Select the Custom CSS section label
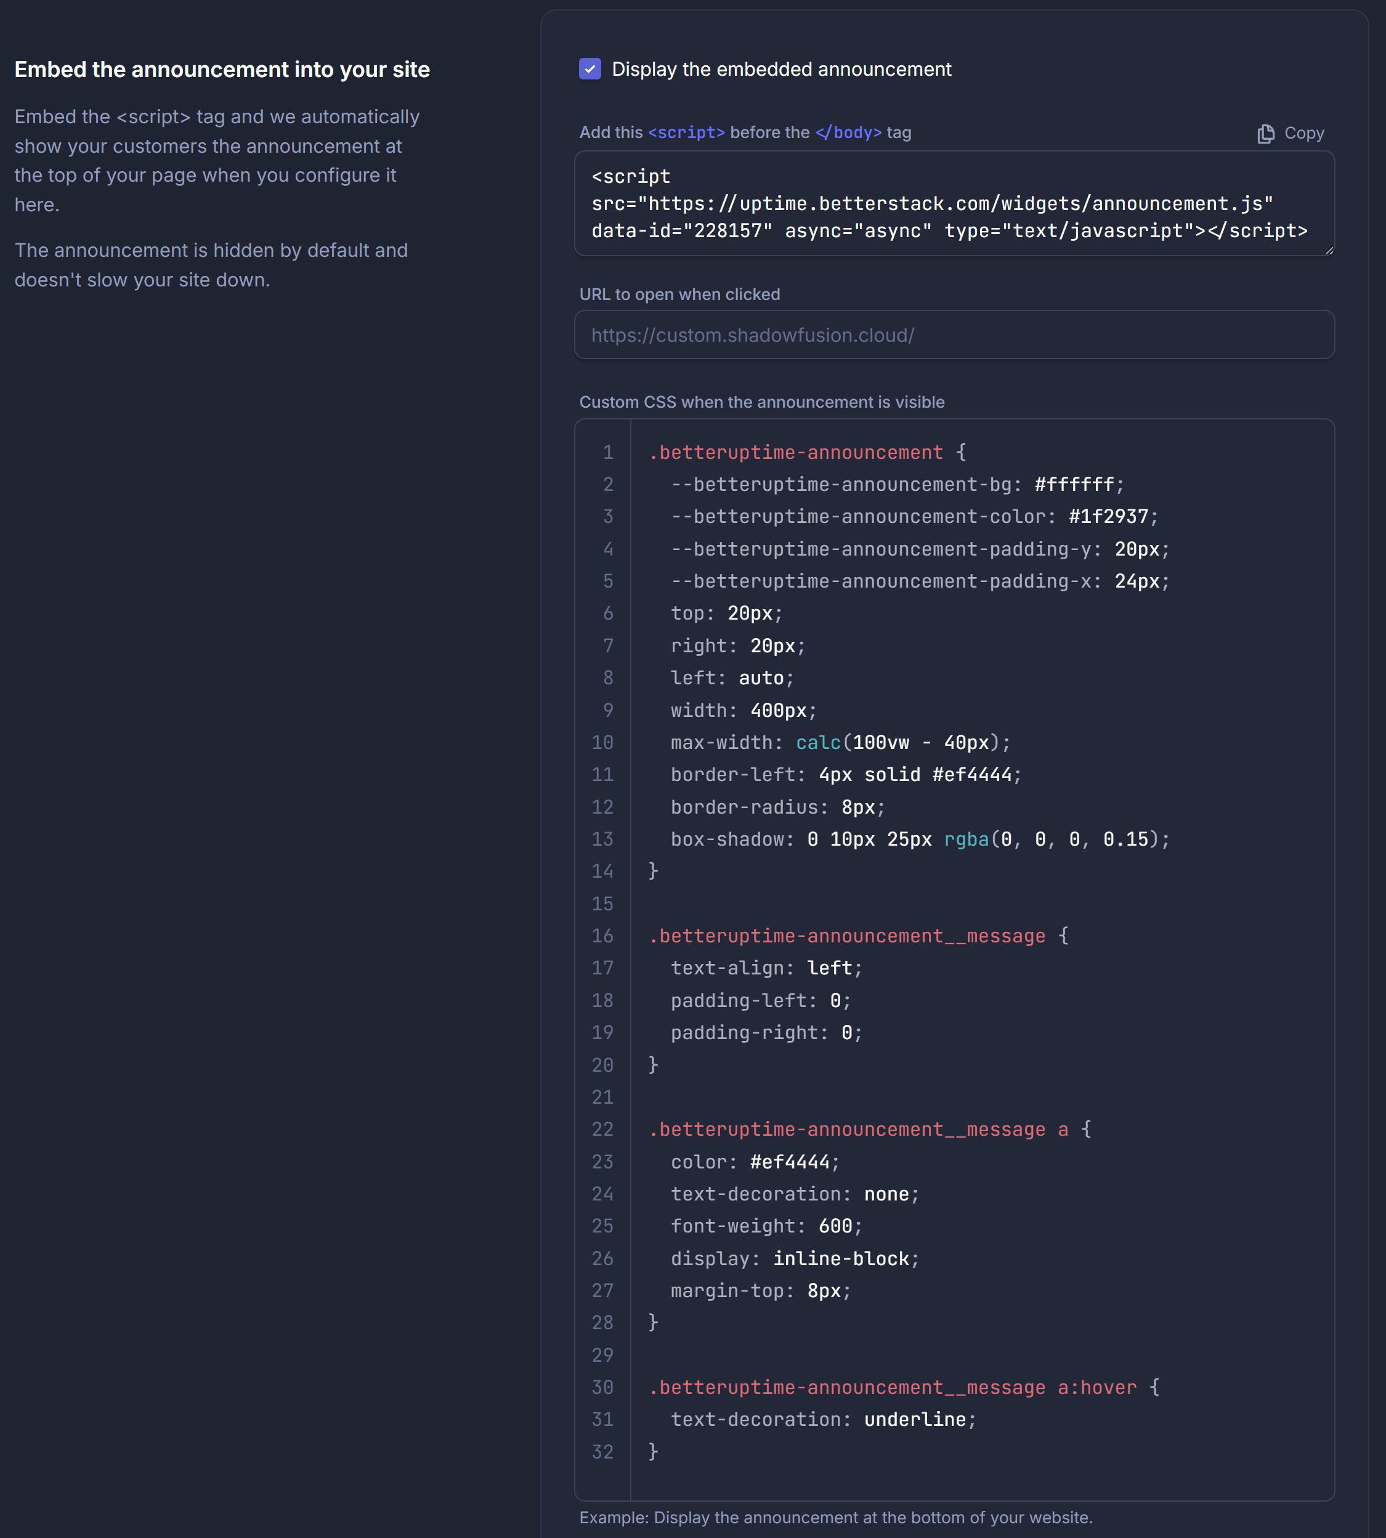 [x=763, y=402]
